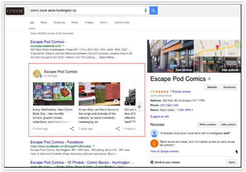Play the video on second post thumbnail
Image resolution: width=246 pixels, height=172 pixels.
click(116, 101)
